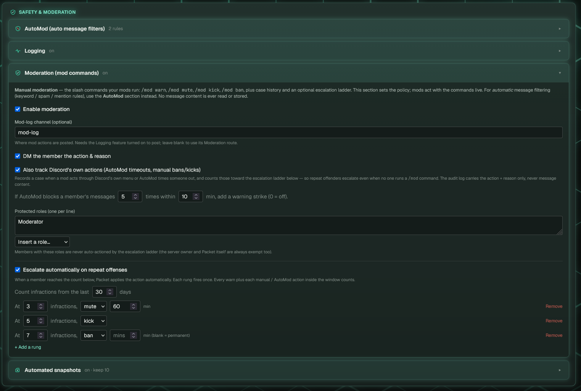Focus the Mod-log channel input field
This screenshot has width=581, height=391.
[288, 132]
